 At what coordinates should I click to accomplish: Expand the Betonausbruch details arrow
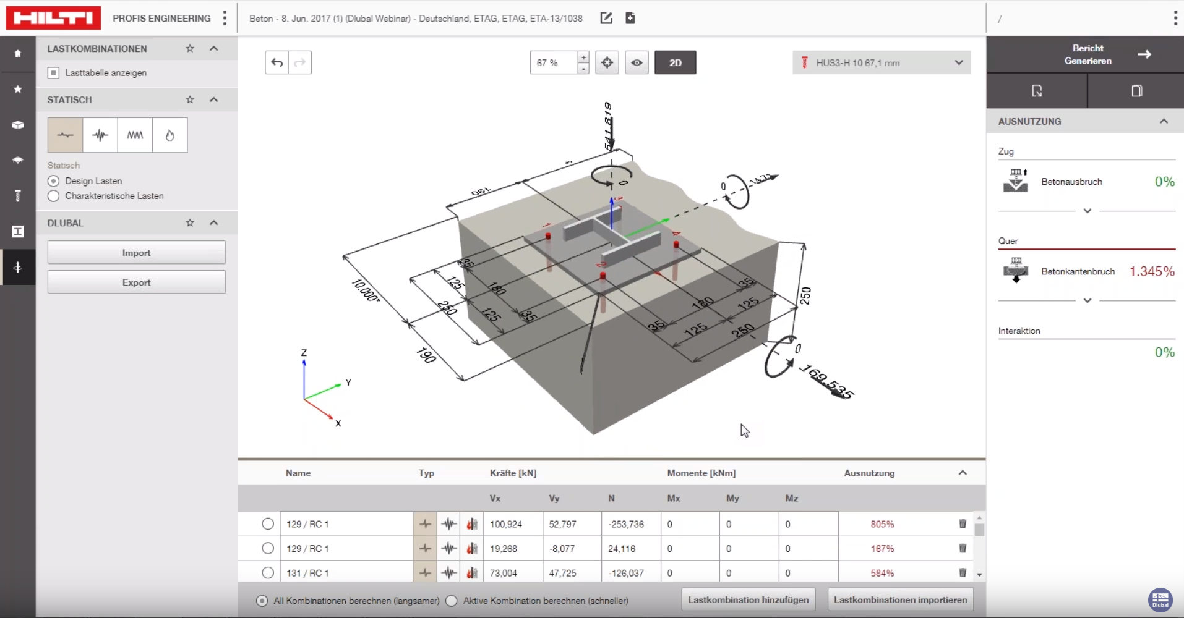(x=1087, y=211)
